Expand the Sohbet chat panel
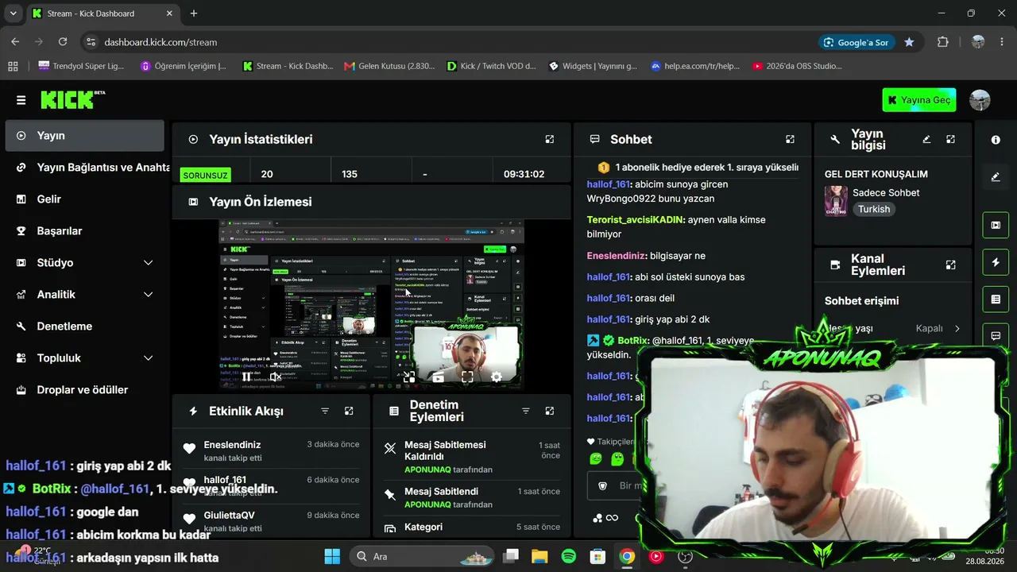Screen dimensions: 1017x572 (790, 139)
